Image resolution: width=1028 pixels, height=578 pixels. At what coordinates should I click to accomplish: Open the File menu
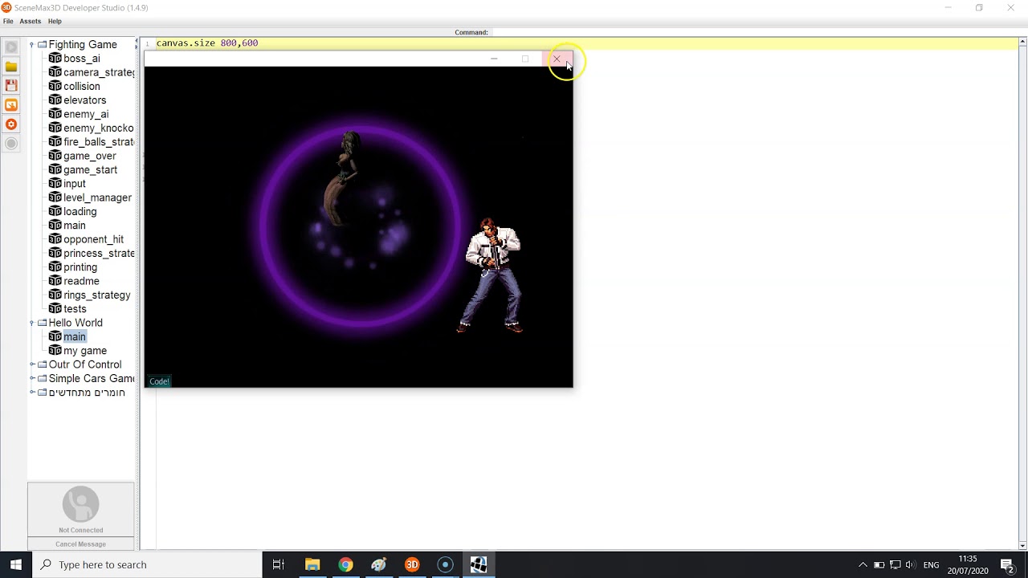[8, 22]
